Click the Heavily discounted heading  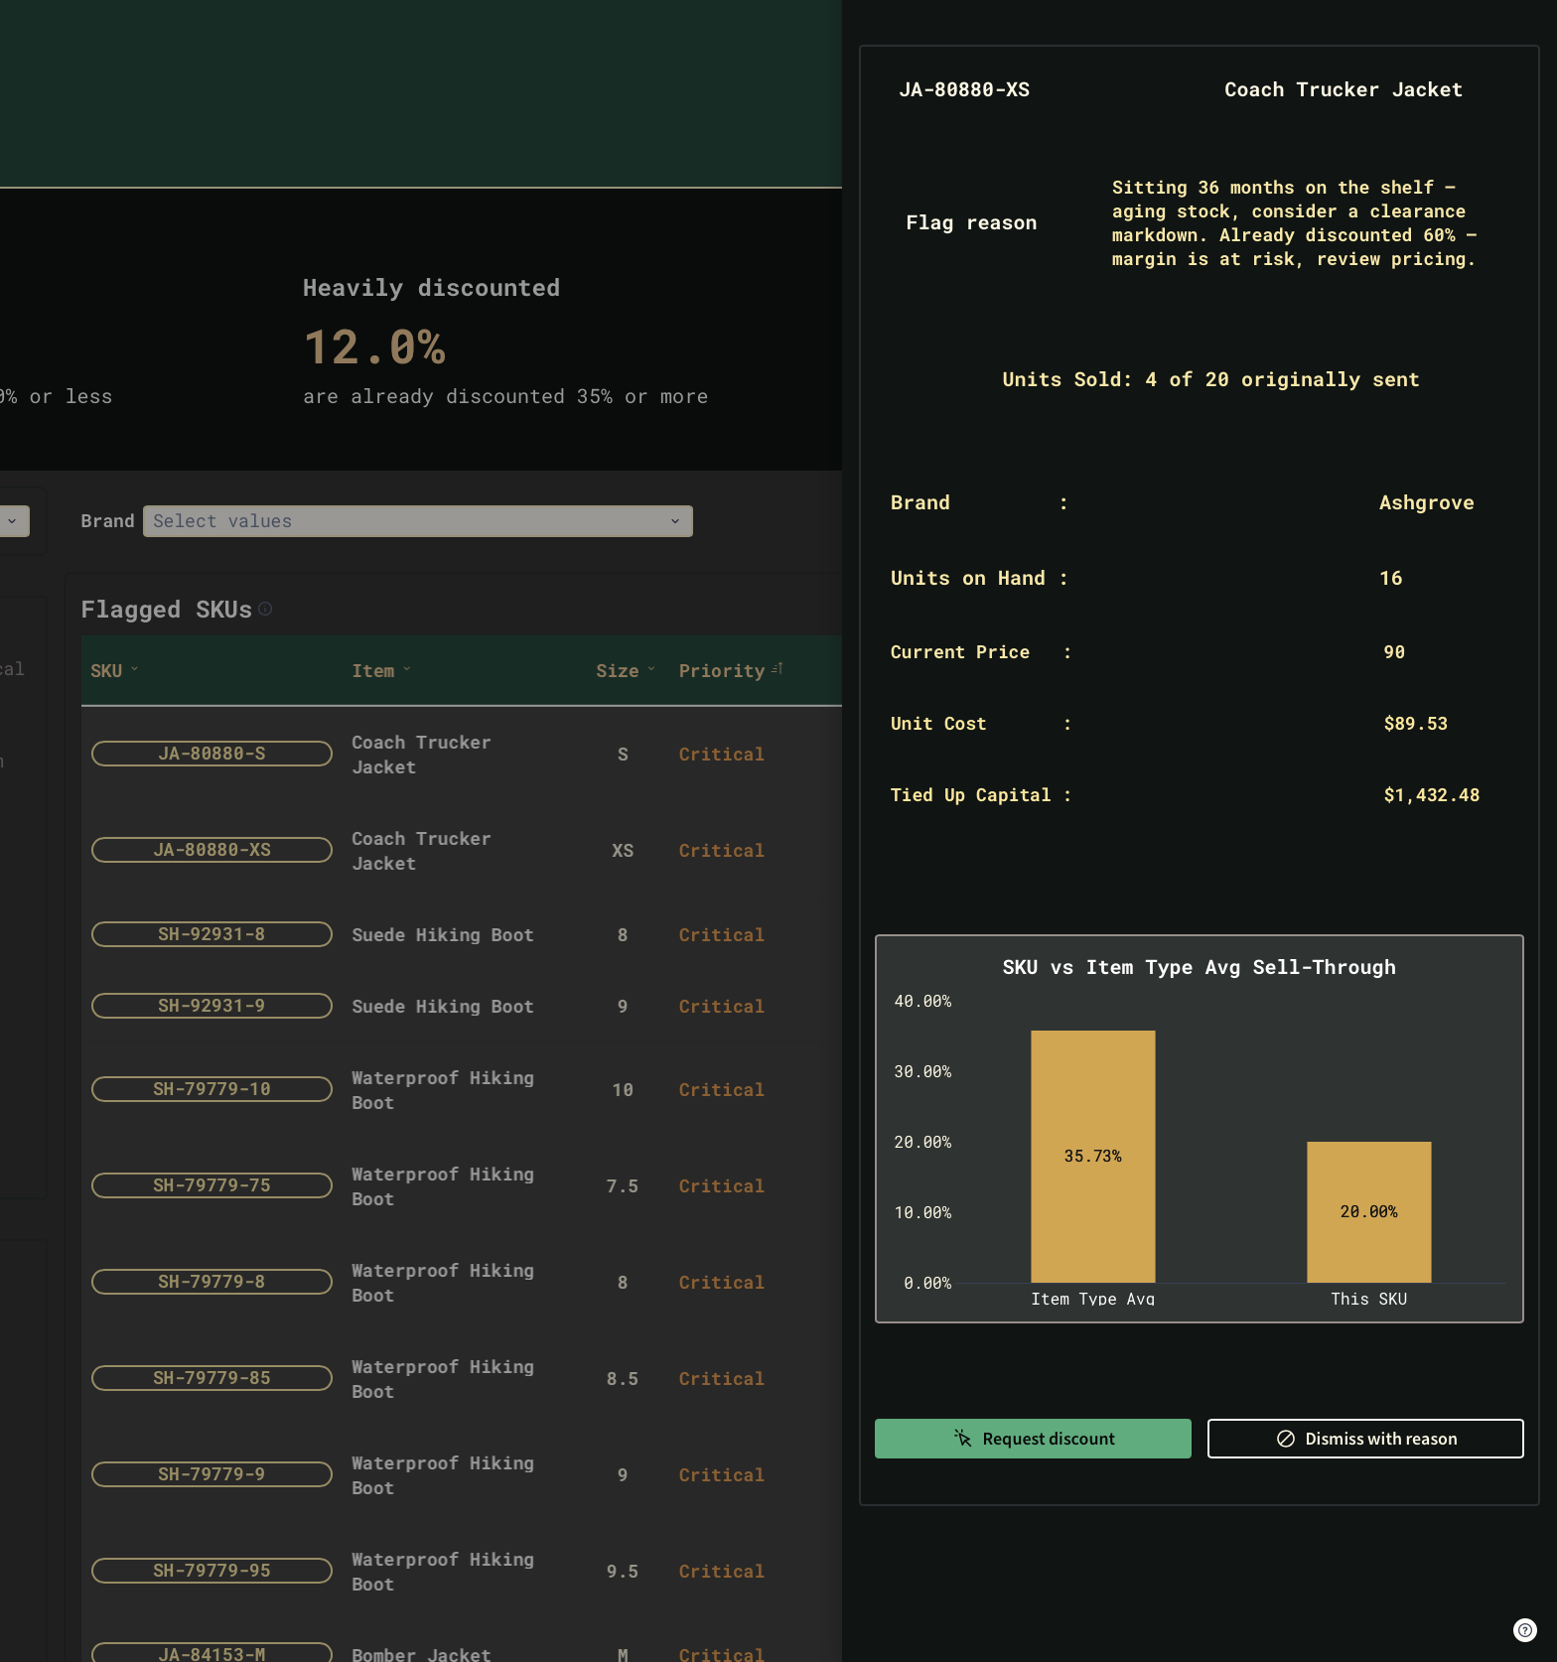coord(431,288)
